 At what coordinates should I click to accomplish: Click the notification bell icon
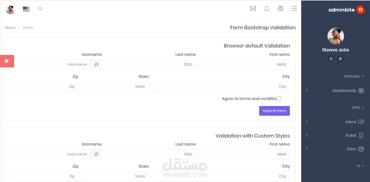tap(267, 9)
